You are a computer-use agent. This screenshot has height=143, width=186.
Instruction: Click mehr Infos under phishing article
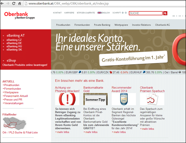[x=63, y=132]
